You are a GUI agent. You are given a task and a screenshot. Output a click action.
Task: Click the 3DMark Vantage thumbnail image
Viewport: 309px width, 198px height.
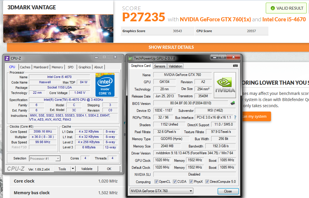coord(58,28)
